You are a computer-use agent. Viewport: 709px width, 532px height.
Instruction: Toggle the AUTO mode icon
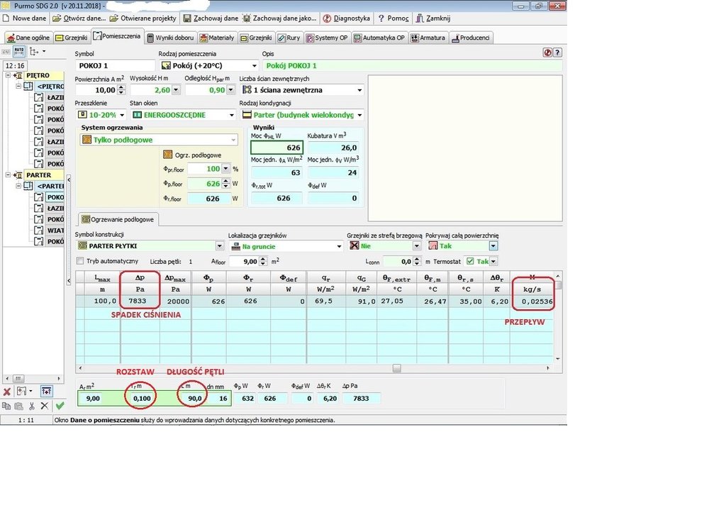coord(19,51)
